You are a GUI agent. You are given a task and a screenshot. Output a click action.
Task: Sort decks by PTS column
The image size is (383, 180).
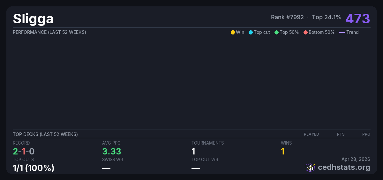click(x=341, y=134)
